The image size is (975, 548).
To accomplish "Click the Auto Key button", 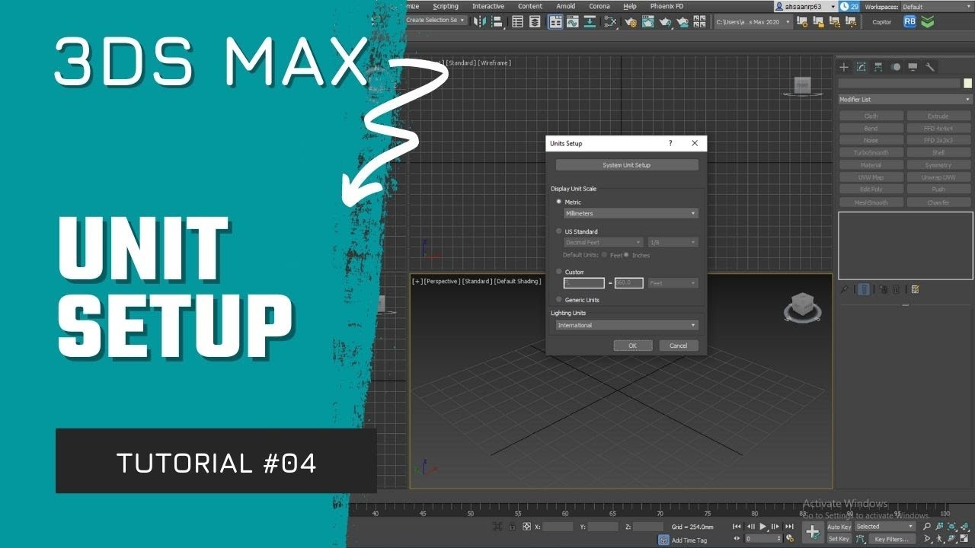I will click(839, 527).
